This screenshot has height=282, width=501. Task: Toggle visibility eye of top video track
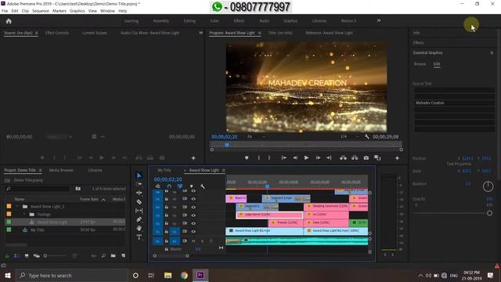[x=193, y=191]
